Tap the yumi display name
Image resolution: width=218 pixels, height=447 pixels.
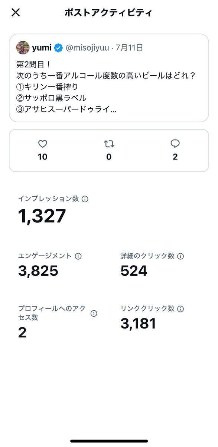click(42, 48)
